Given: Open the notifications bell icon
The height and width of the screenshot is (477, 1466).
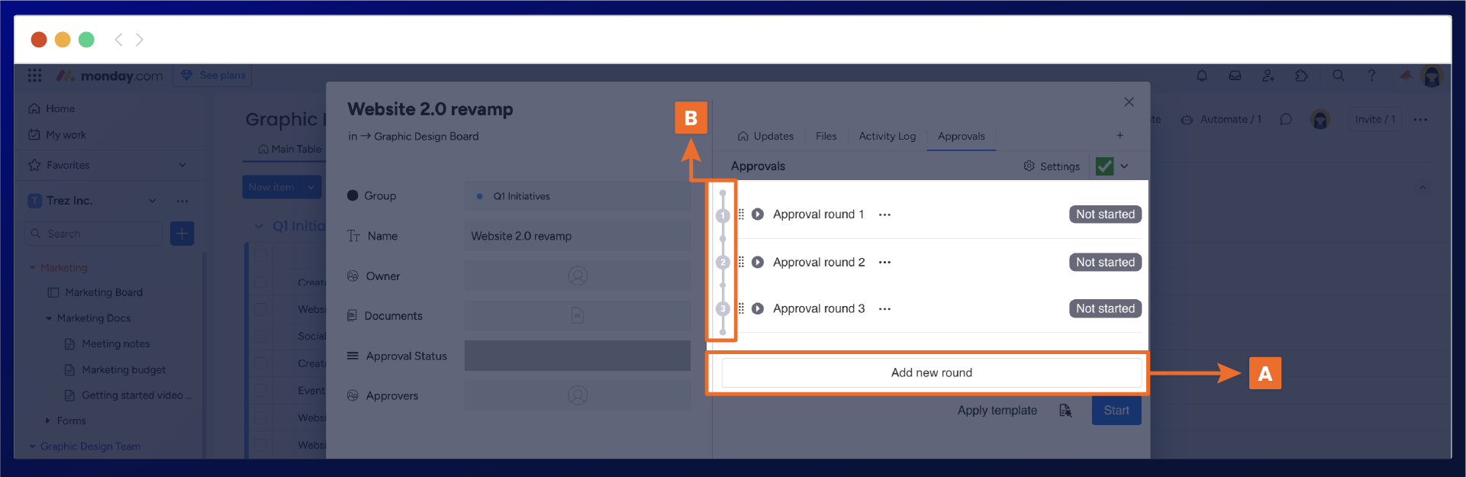Looking at the screenshot, I should 1202,76.
